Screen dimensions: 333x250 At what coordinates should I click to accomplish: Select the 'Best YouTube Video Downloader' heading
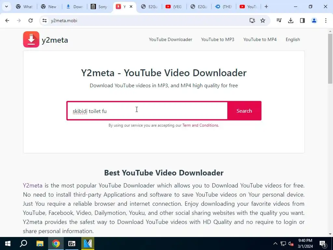coord(164,173)
